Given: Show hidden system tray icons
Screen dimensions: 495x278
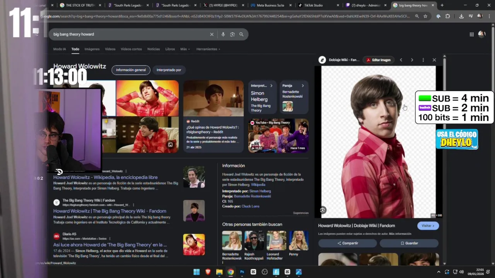Looking at the screenshot, I should coord(439,272).
